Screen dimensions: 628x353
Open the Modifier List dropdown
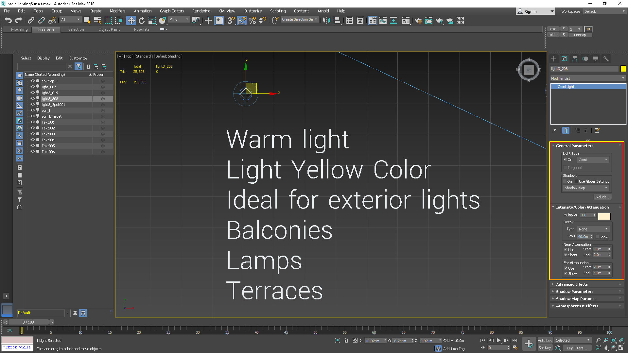click(x=588, y=78)
